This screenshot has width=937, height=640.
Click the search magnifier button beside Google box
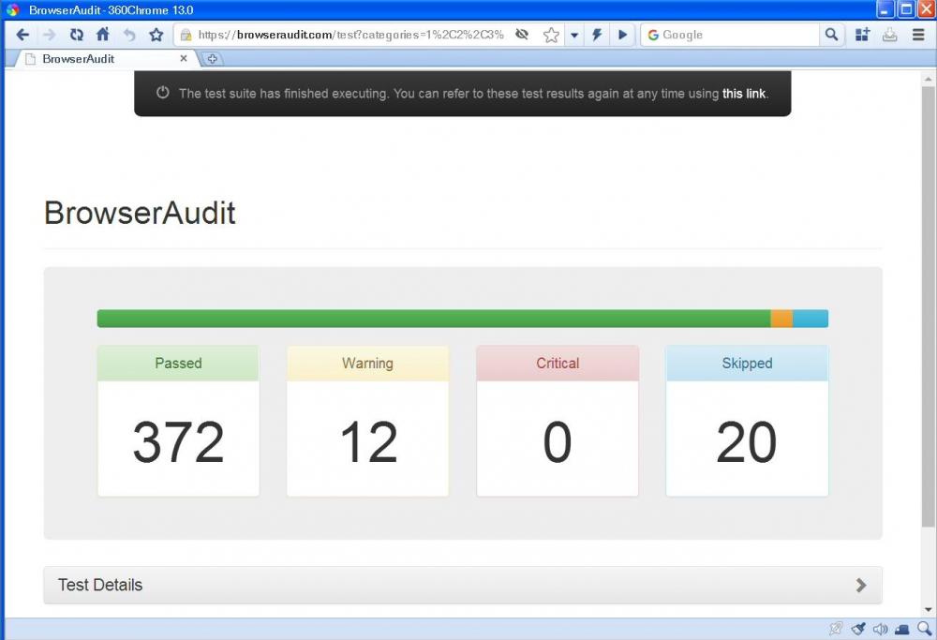tap(831, 35)
